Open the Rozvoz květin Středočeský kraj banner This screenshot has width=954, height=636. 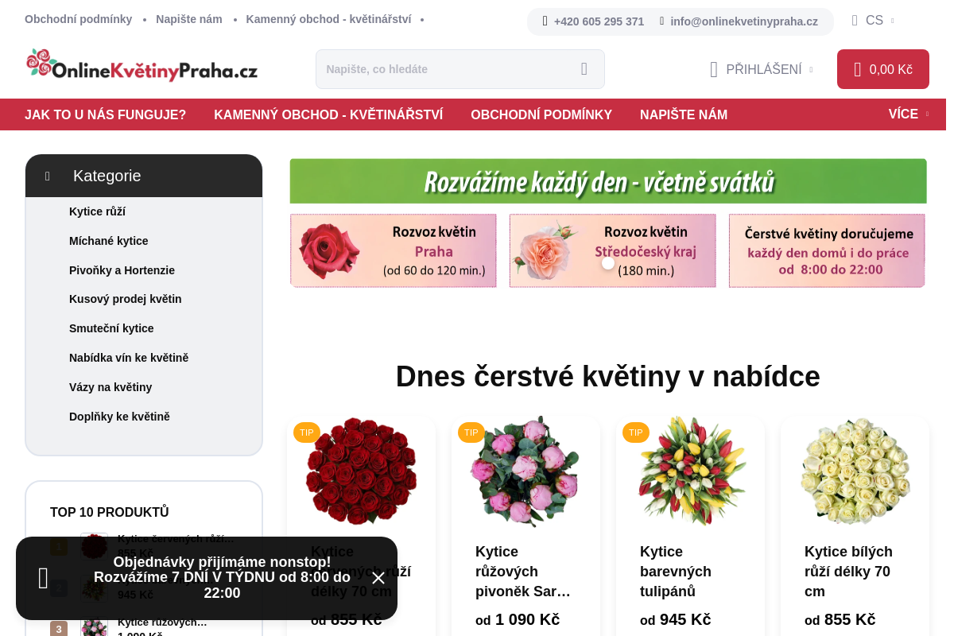613,250
